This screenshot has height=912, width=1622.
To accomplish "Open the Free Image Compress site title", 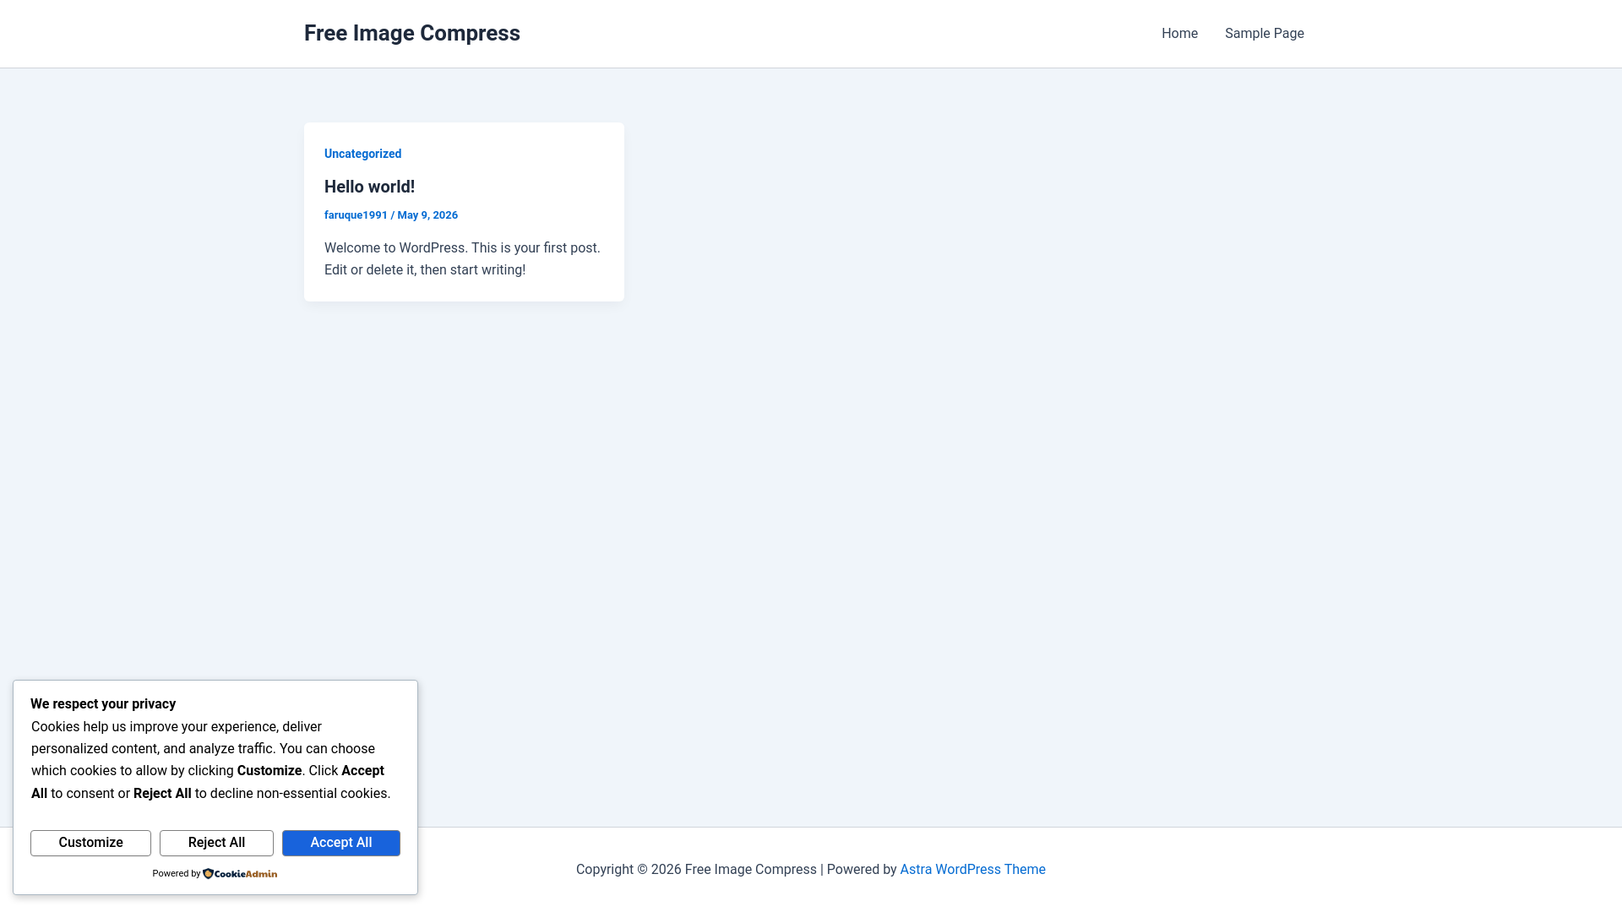I will tap(412, 33).
